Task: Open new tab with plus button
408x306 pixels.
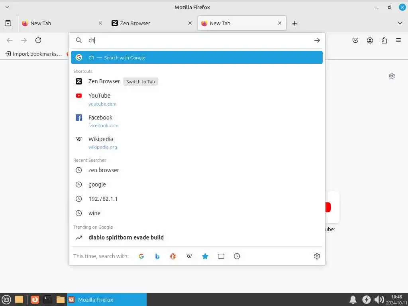Action: point(294,23)
